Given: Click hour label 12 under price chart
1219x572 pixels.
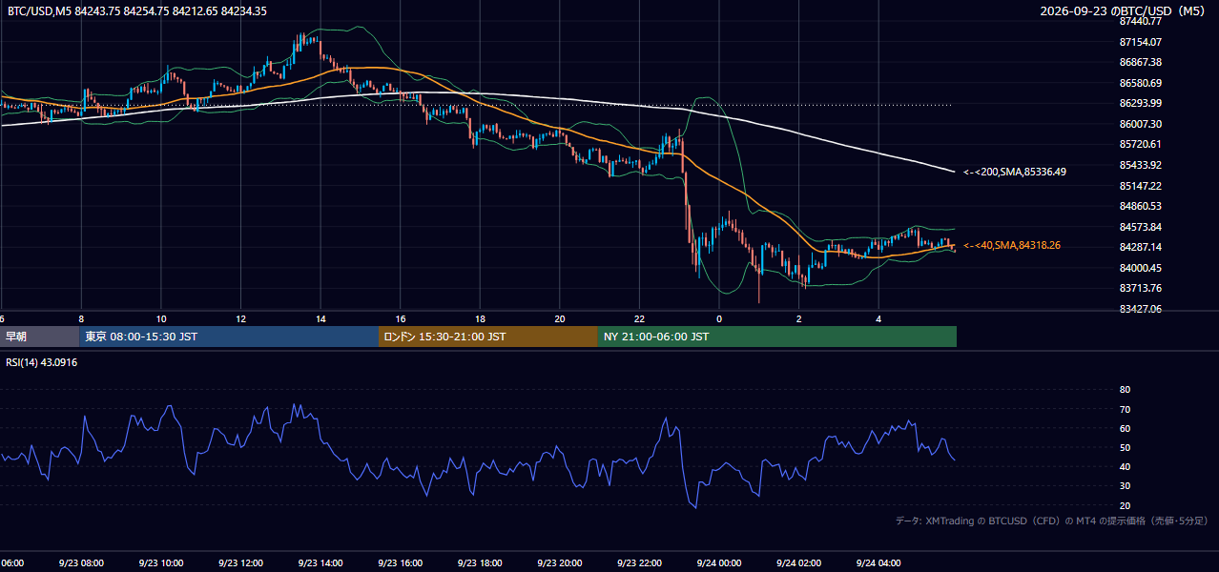Looking at the screenshot, I should pyautogui.click(x=241, y=318).
